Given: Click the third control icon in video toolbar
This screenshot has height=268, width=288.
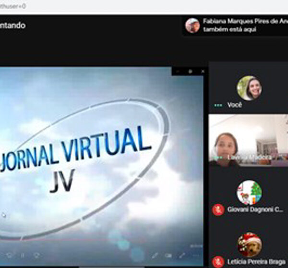Looking at the screenshot, I should click(36, 255).
